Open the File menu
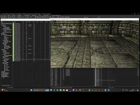 1,15
